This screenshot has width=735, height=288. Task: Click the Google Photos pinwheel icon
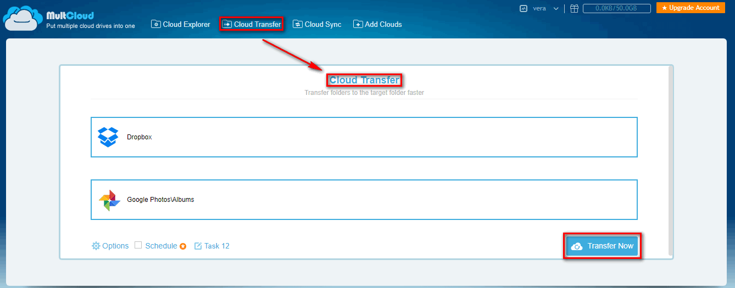[x=109, y=200]
